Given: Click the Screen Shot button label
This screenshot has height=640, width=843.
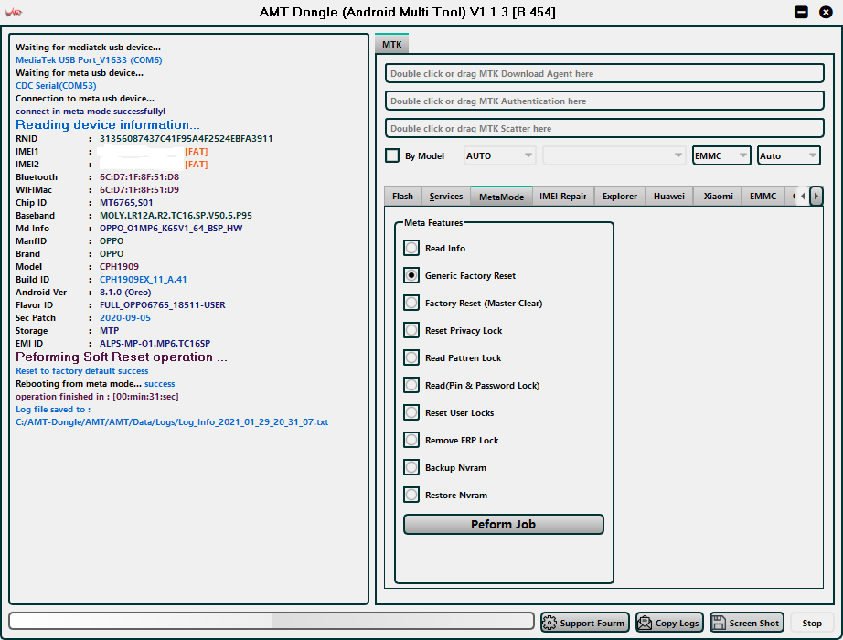Looking at the screenshot, I should coord(753,623).
